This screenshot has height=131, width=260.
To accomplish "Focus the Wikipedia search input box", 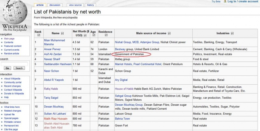I will point(14,64).
